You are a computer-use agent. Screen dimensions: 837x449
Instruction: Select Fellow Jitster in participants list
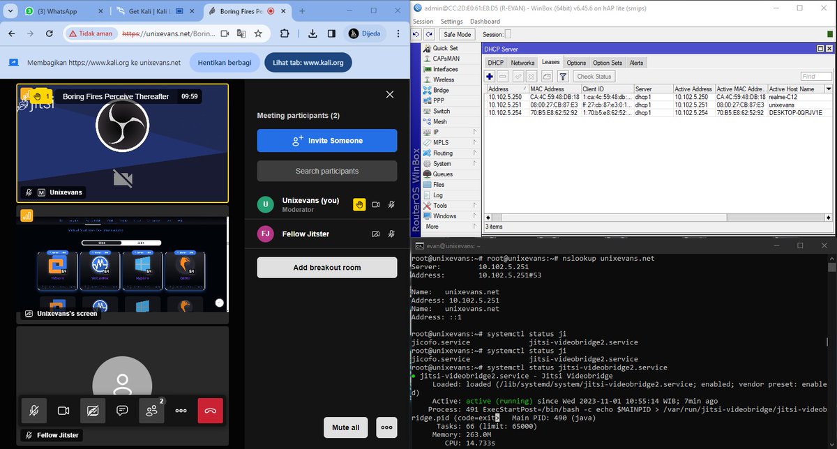328,234
